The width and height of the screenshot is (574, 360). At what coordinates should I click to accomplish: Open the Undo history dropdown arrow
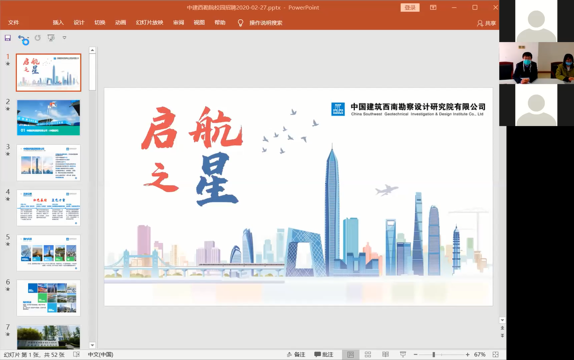point(29,38)
